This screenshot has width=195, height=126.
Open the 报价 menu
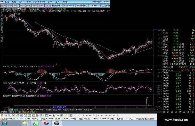pos(21,2)
